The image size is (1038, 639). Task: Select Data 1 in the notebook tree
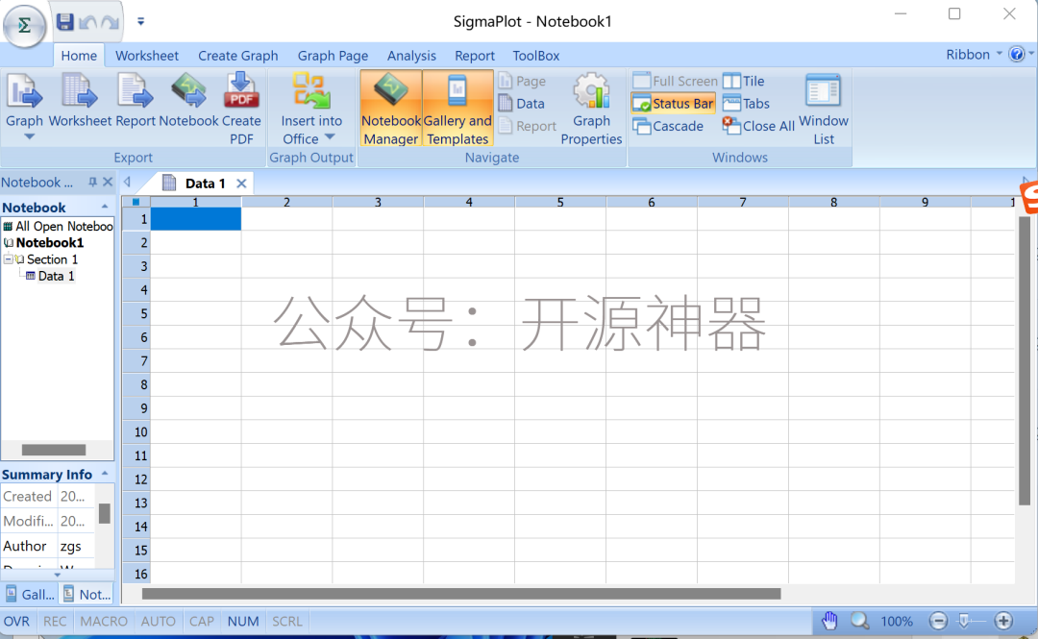50,276
